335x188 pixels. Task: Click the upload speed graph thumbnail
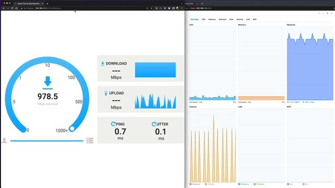tap(155, 101)
